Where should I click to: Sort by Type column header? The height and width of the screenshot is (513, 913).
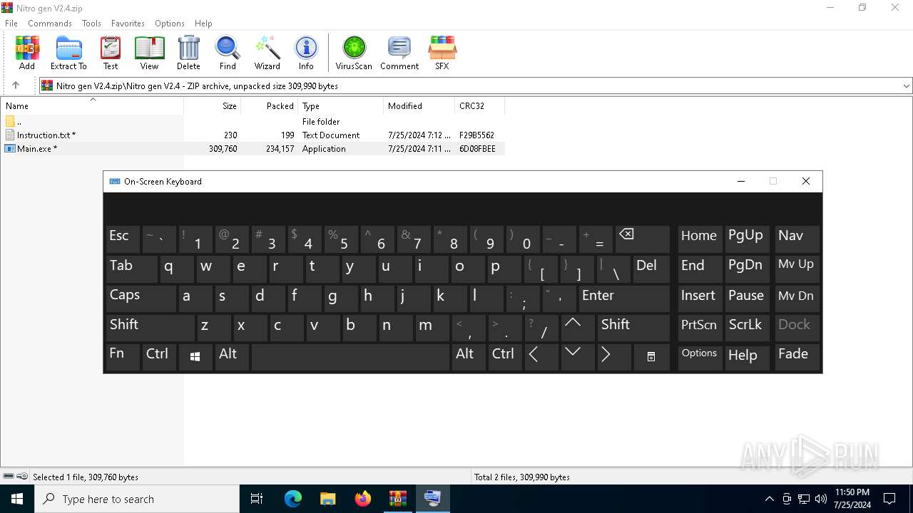tap(341, 105)
